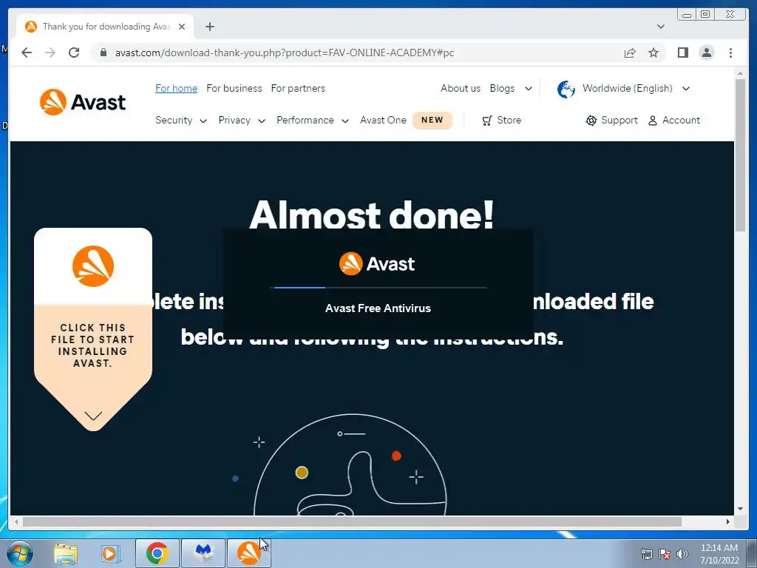Click the share page icon in address bar

click(630, 53)
